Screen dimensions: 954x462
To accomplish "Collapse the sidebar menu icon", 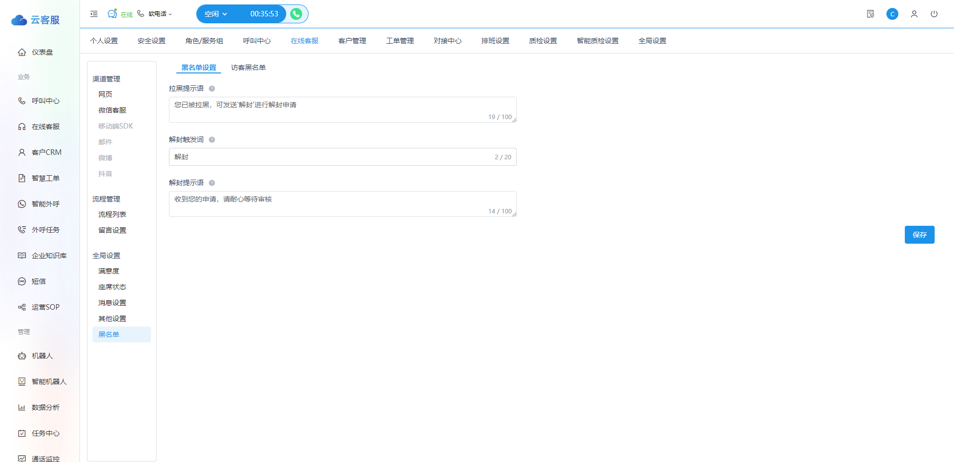I will [94, 14].
